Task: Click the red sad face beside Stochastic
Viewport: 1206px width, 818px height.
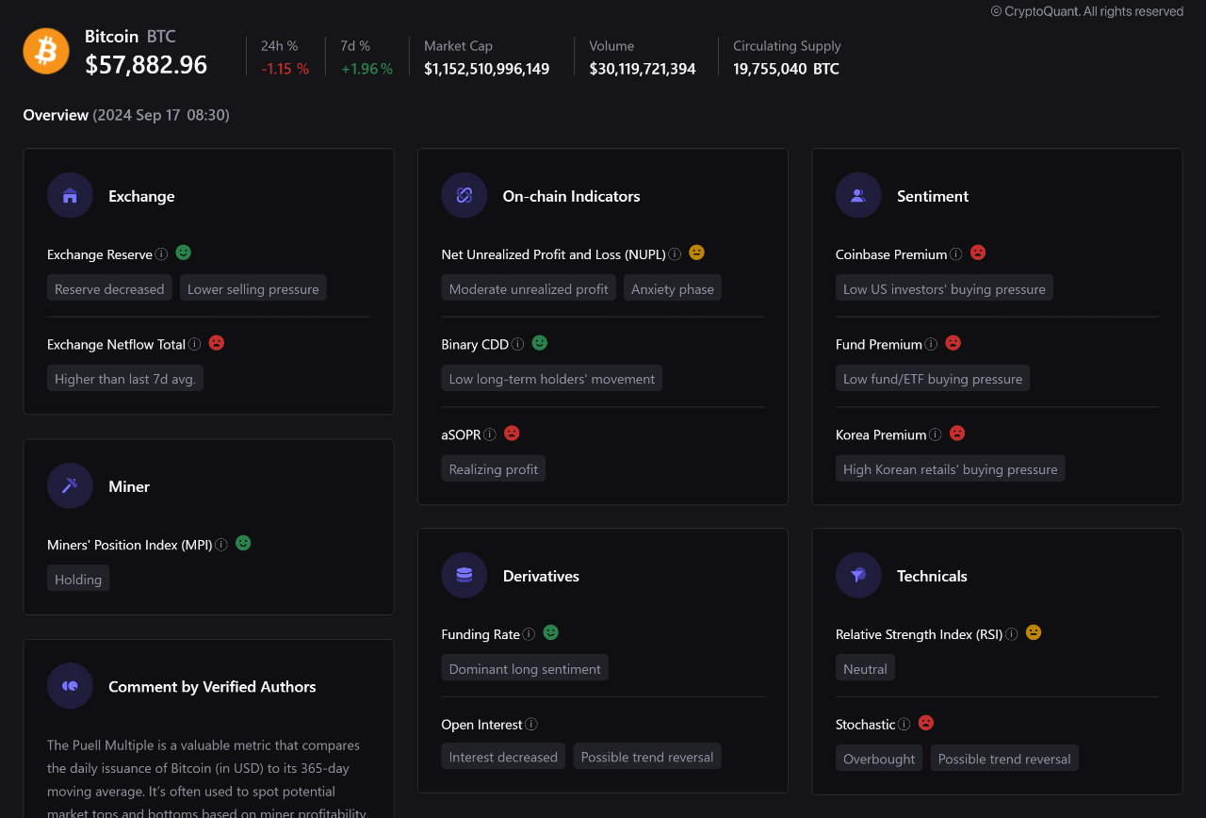Action: pyautogui.click(x=926, y=723)
